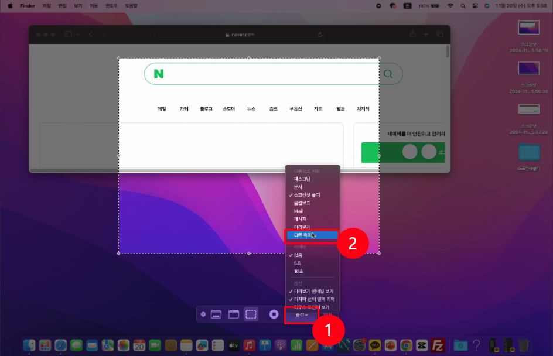This screenshot has height=356, width=553.
Task: Open Google Chrome from the Dock
Action: point(406,345)
